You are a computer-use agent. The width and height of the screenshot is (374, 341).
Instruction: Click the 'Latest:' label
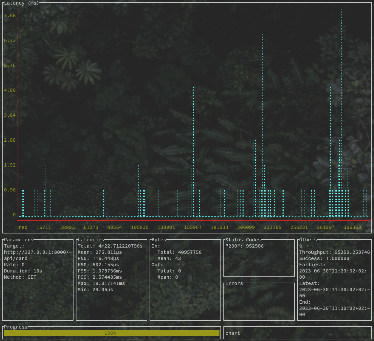coord(309,283)
